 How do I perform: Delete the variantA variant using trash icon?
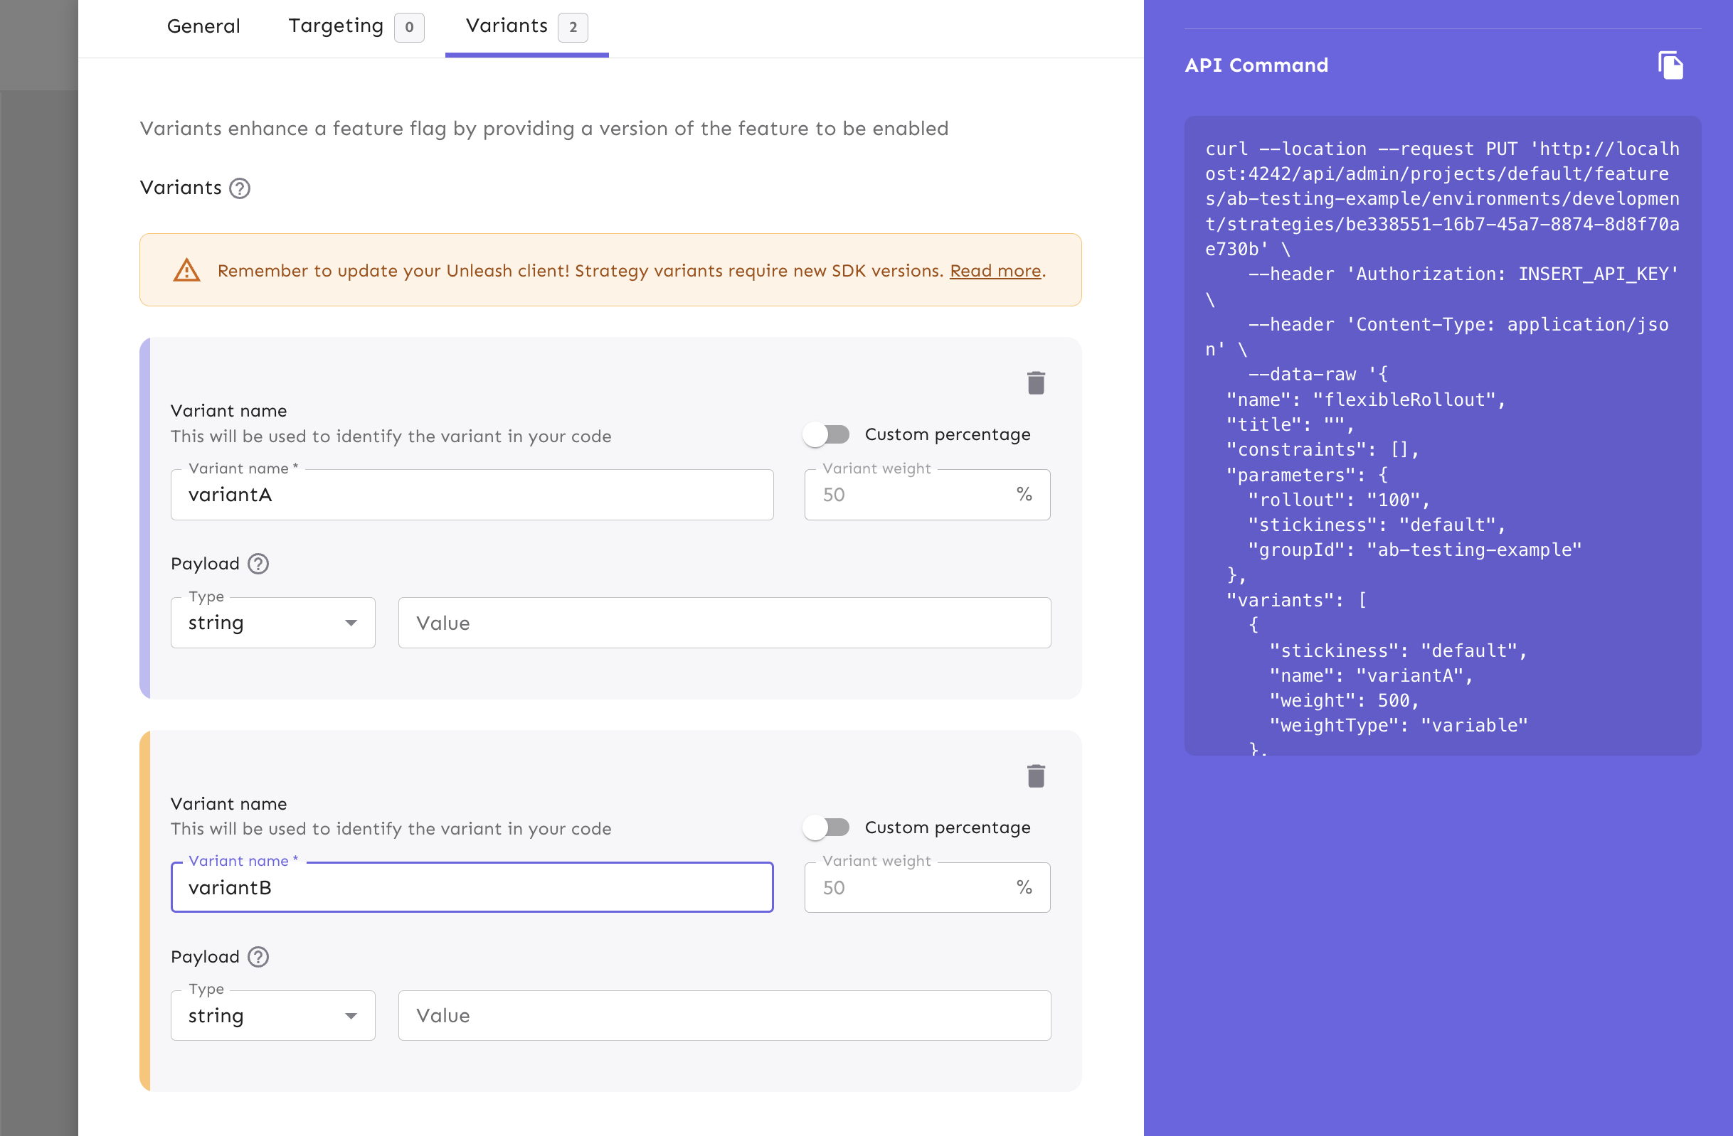1037,381
